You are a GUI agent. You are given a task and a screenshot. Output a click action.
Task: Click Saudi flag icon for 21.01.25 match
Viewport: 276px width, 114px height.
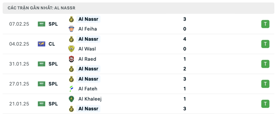pos(42,104)
